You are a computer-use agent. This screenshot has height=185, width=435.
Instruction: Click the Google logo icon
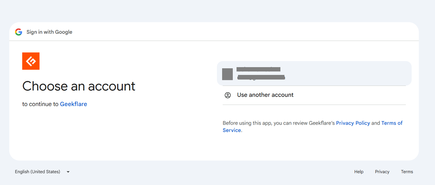(x=19, y=32)
